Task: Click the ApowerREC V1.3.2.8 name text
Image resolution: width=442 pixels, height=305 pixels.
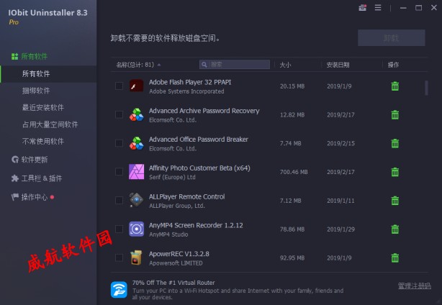Action: 179,254
